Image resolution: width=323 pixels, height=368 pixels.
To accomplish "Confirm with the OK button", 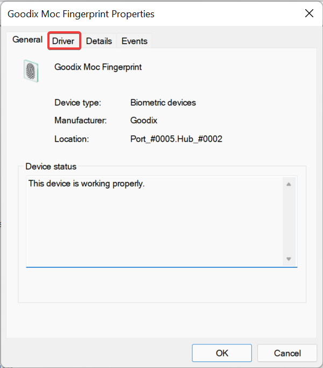I will [222, 353].
